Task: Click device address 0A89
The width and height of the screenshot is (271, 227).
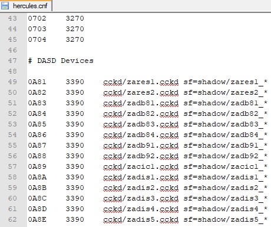Action: click(37, 166)
